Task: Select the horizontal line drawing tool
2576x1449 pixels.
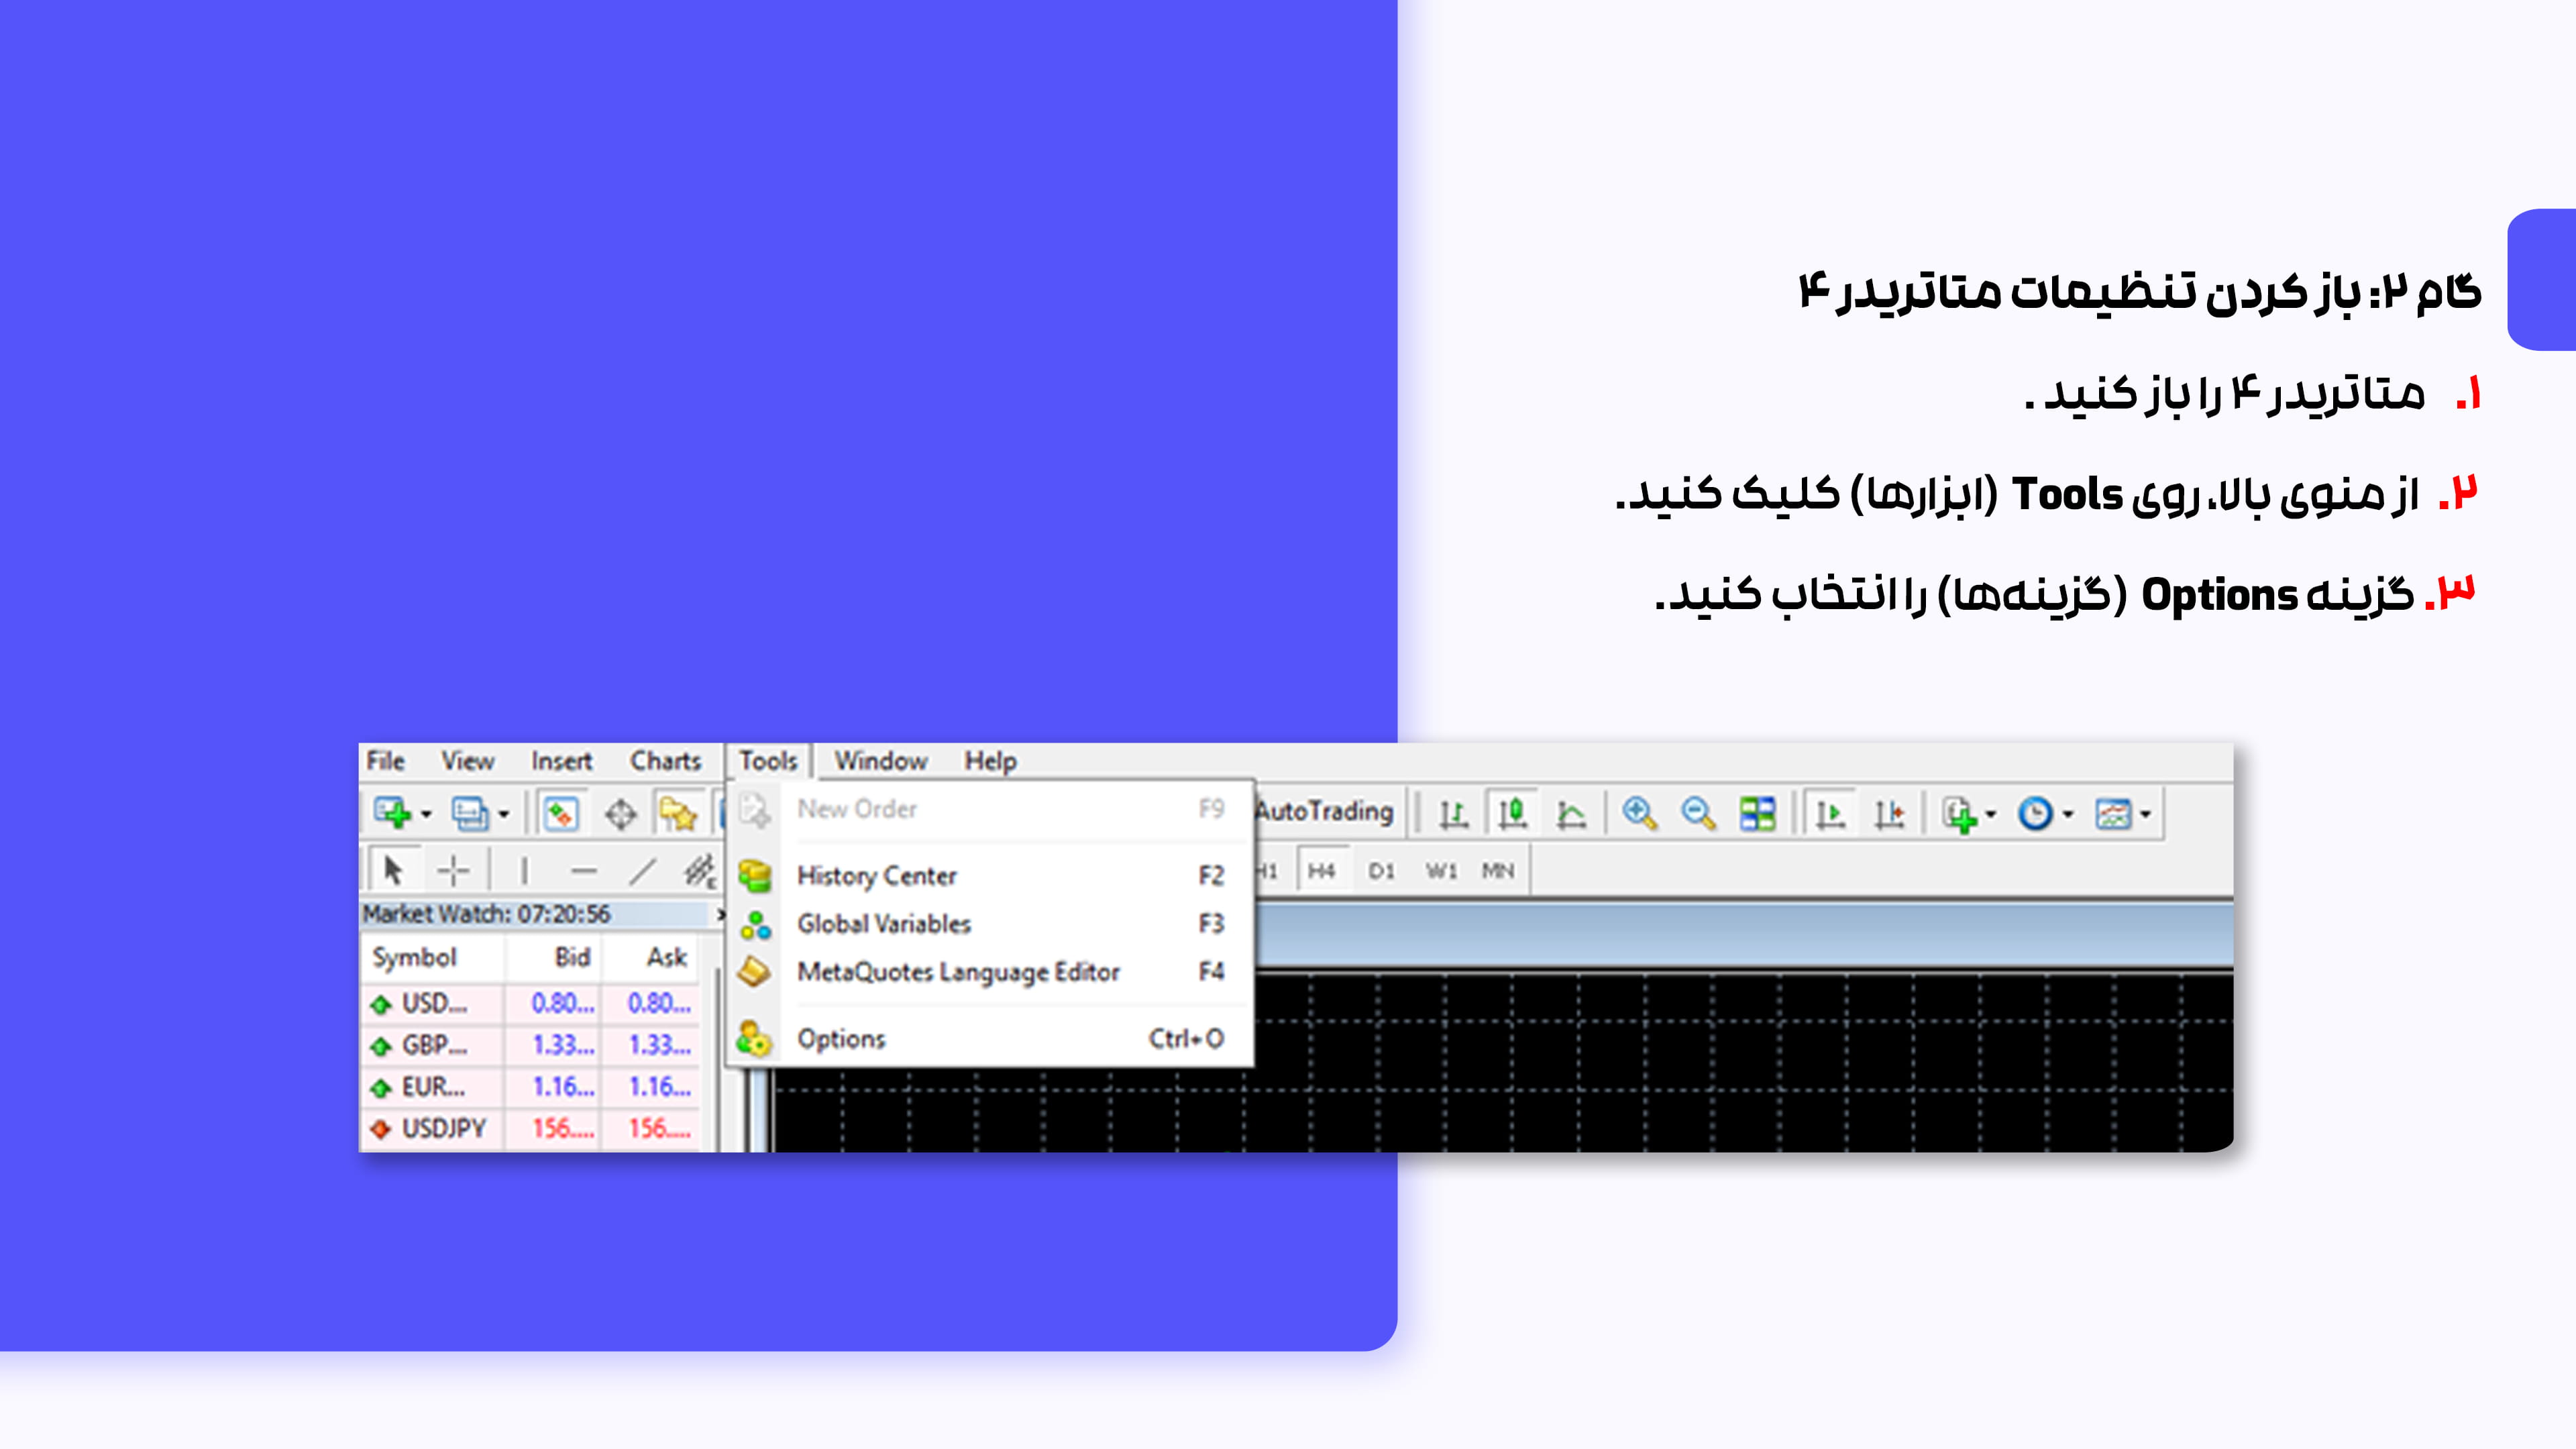Action: (584, 871)
